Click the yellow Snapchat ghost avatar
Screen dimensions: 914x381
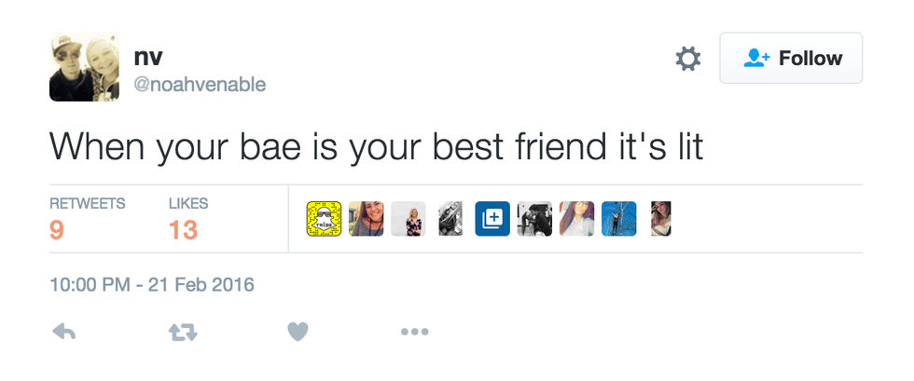point(324,219)
